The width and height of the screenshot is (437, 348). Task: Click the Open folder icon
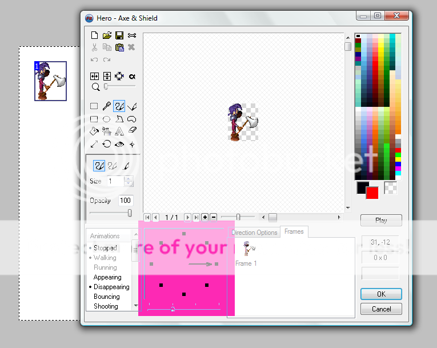tap(107, 35)
